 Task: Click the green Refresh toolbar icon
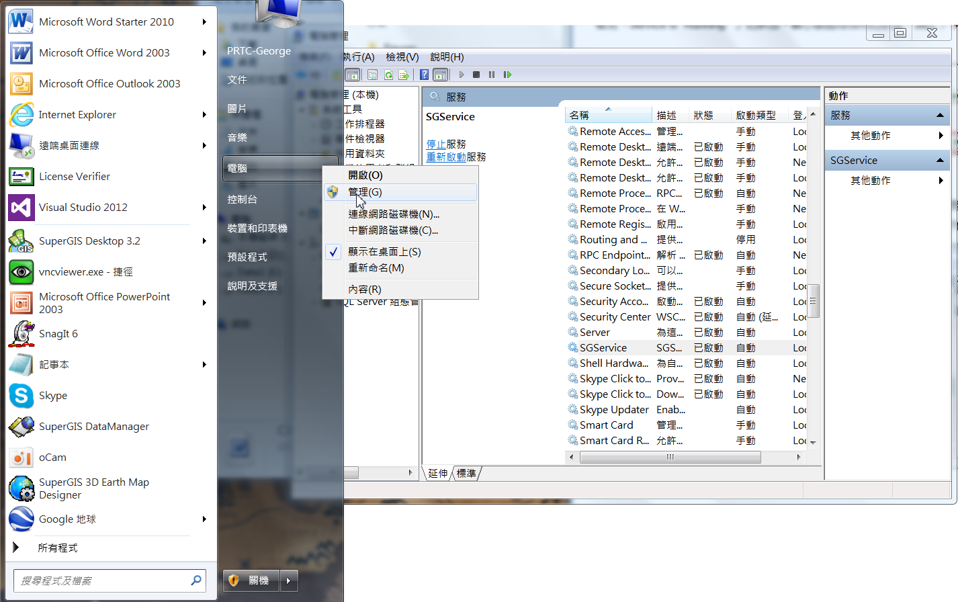tap(388, 75)
